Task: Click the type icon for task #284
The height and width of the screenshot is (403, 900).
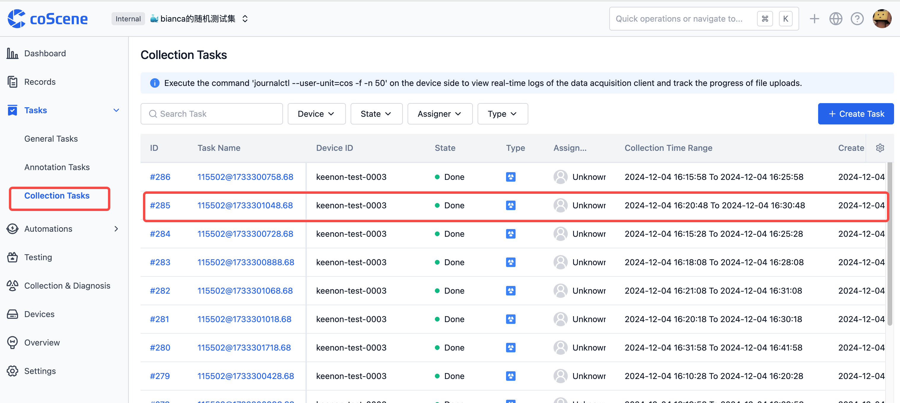Action: pyautogui.click(x=511, y=234)
